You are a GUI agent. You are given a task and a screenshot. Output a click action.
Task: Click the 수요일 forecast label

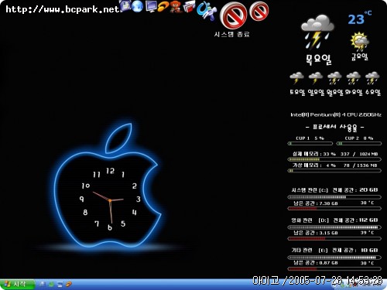click(373, 92)
